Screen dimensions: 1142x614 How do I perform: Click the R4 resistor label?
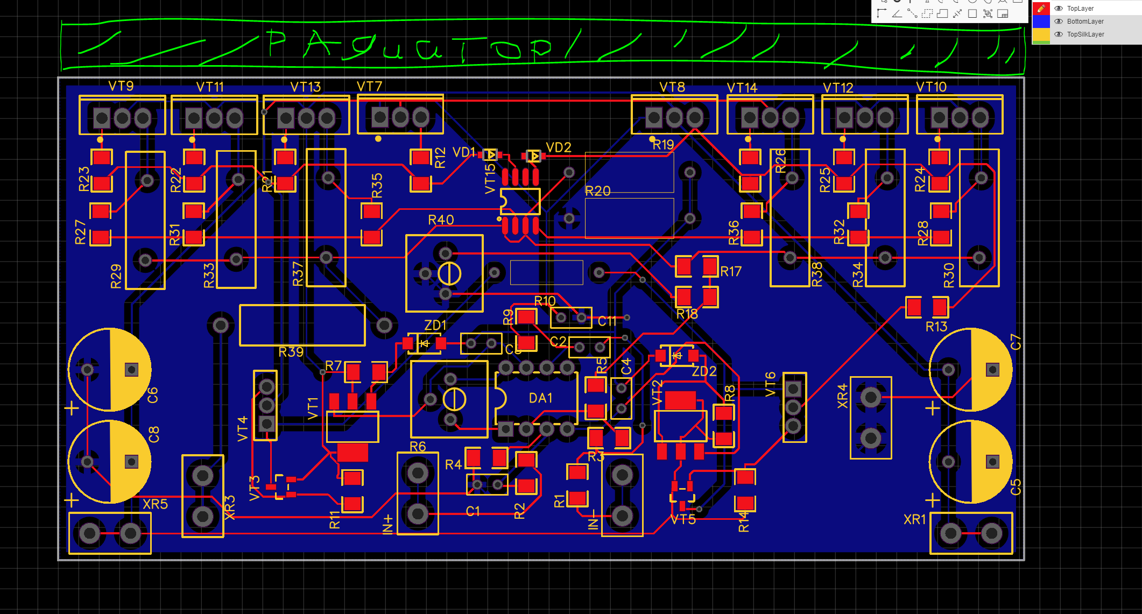click(x=453, y=464)
